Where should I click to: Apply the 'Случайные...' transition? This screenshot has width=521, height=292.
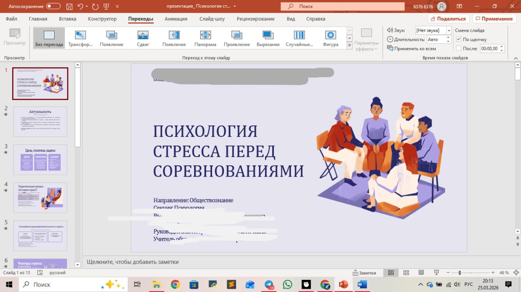(299, 38)
